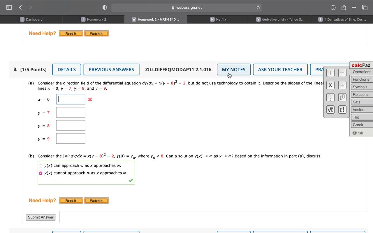373x233 pixels.
Task: Select the addition symbol in calcPad
Action: 330,73
